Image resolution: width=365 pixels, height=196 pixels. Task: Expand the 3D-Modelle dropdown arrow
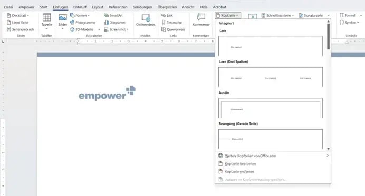(99, 30)
